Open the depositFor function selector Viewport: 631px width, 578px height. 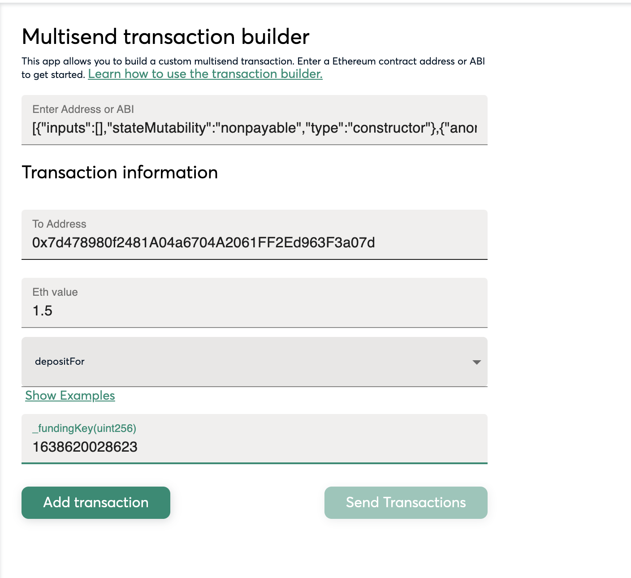tap(254, 362)
